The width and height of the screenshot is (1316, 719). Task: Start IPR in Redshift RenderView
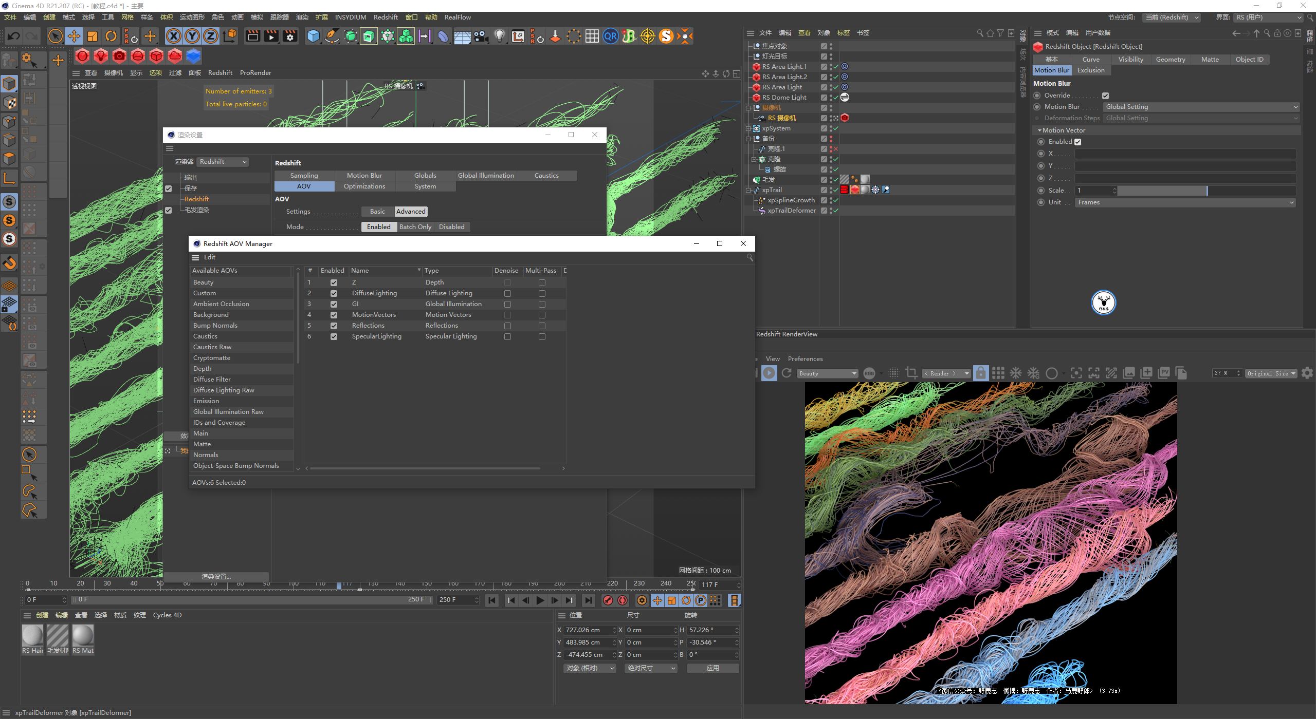tap(769, 373)
